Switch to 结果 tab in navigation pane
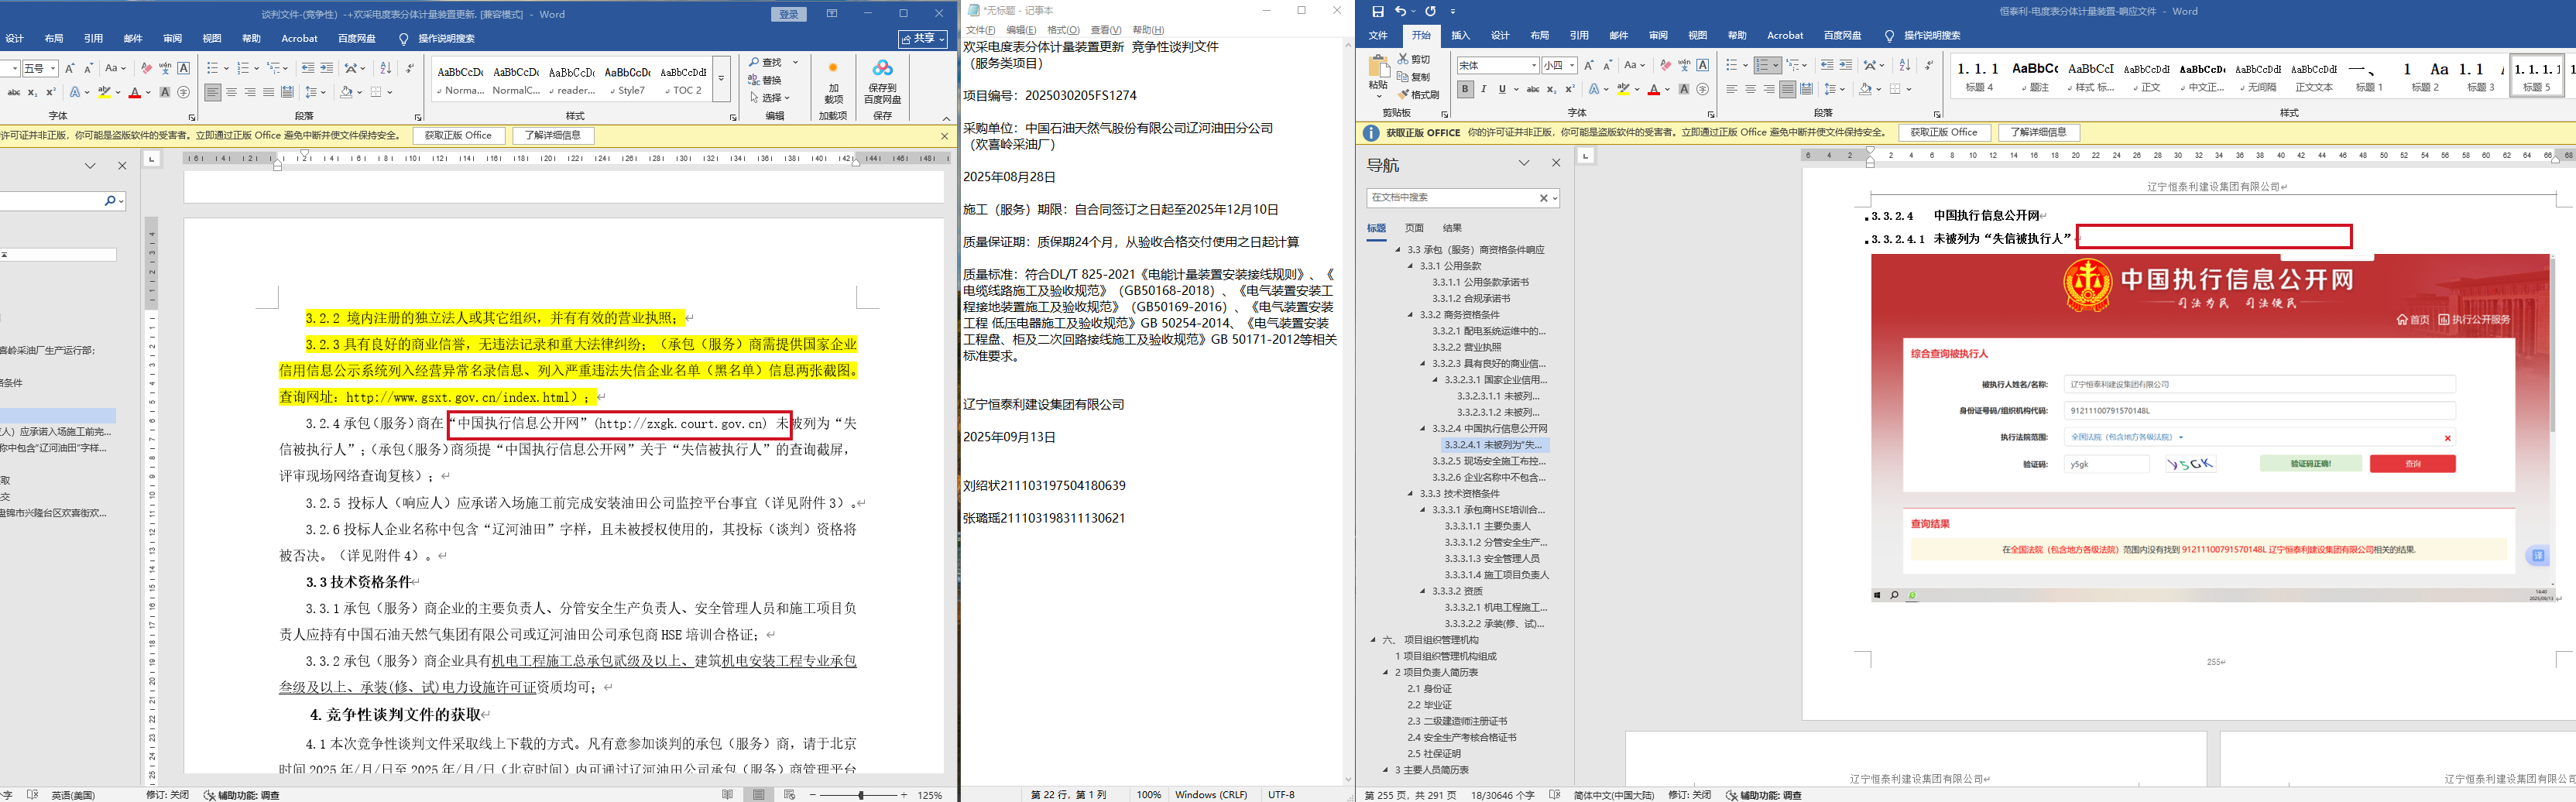Screen dimensions: 2576x802 tap(1452, 228)
